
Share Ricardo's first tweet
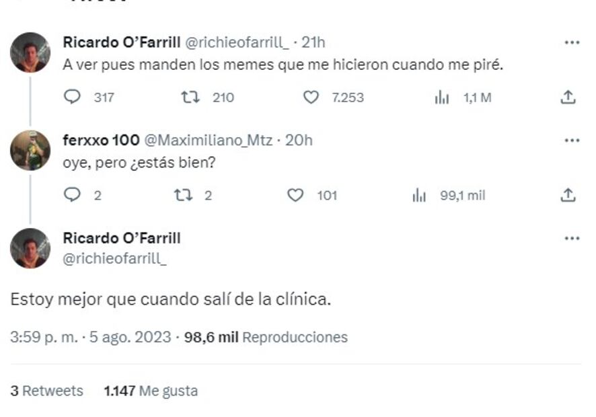(568, 97)
